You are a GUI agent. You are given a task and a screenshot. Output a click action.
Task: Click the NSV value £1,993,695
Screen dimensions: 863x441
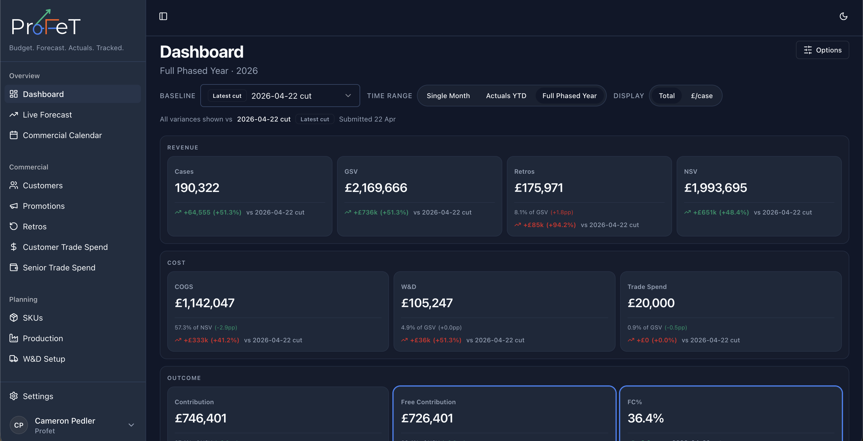click(x=715, y=187)
